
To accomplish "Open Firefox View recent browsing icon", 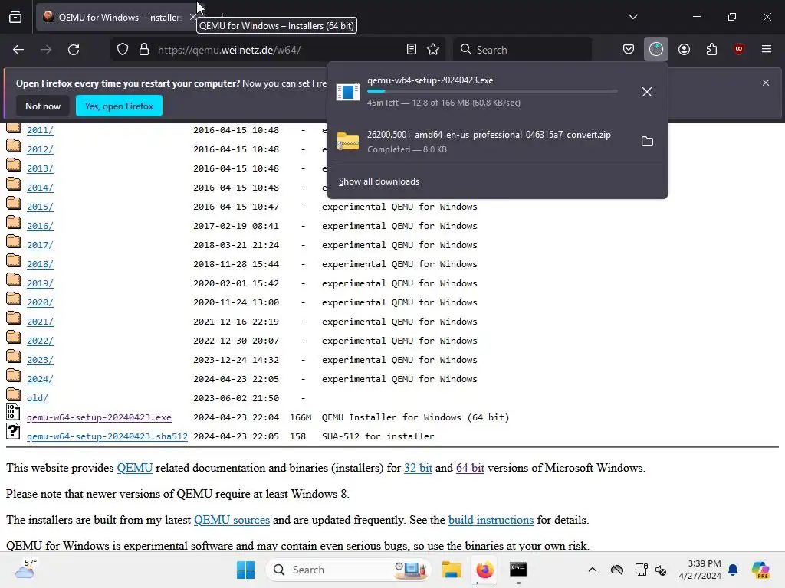I will (15, 17).
